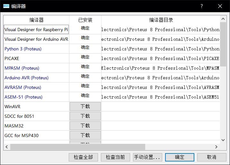Click the 检查全部 button

point(83,157)
